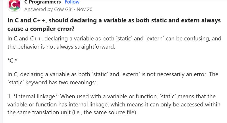Click the list number "1." marker

tap(10, 97)
